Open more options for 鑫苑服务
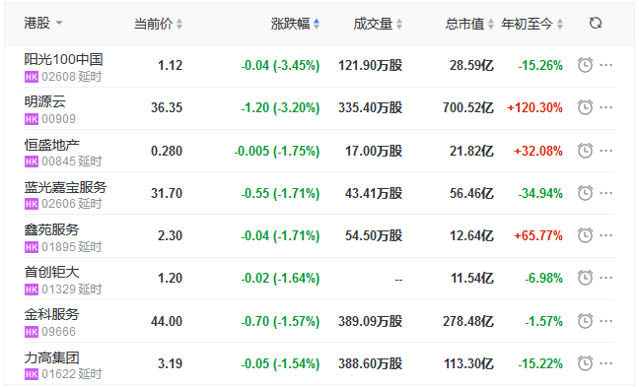Image resolution: width=639 pixels, height=387 pixels. coord(606,235)
